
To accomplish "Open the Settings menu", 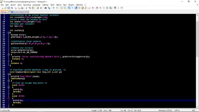I will 45,5.
